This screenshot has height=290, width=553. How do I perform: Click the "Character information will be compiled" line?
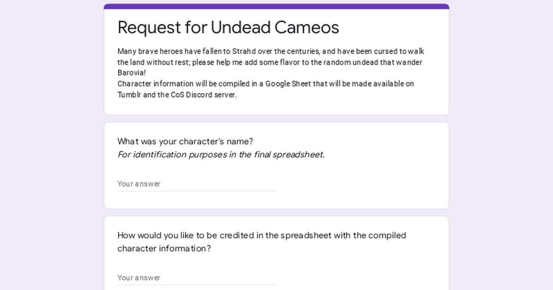click(265, 84)
